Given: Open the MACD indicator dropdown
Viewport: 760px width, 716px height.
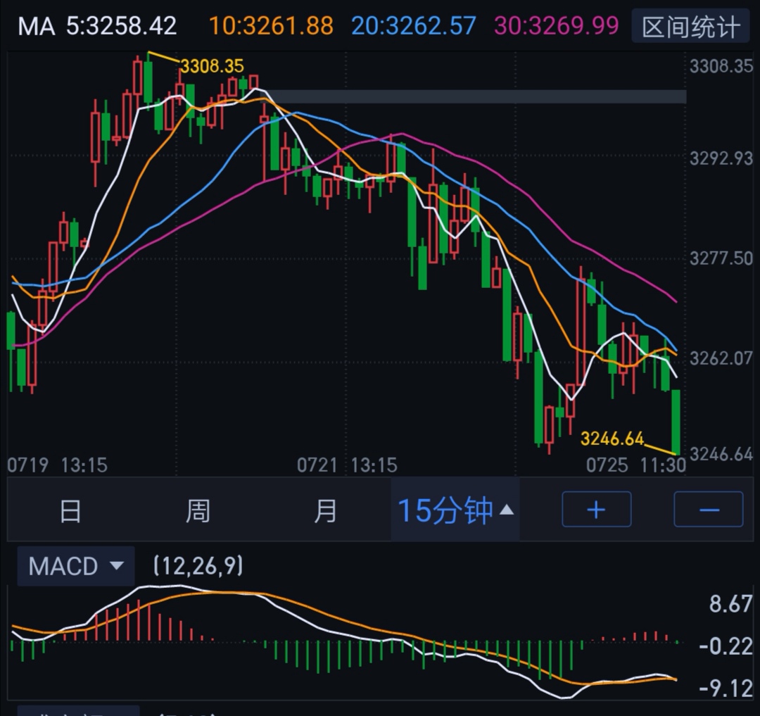Looking at the screenshot, I should (x=76, y=566).
